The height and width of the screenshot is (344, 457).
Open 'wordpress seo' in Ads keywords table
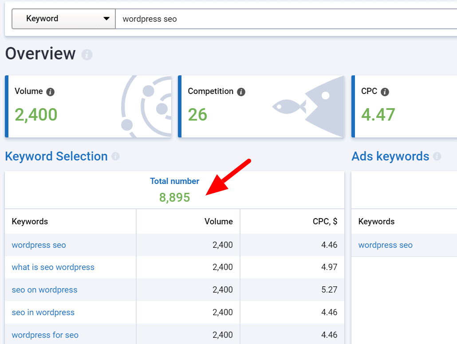click(385, 245)
